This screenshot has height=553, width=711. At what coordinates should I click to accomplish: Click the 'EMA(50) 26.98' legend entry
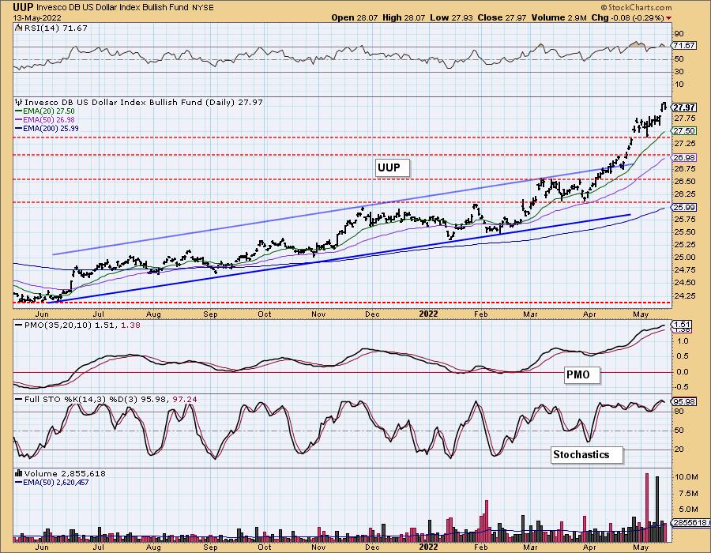pos(48,119)
